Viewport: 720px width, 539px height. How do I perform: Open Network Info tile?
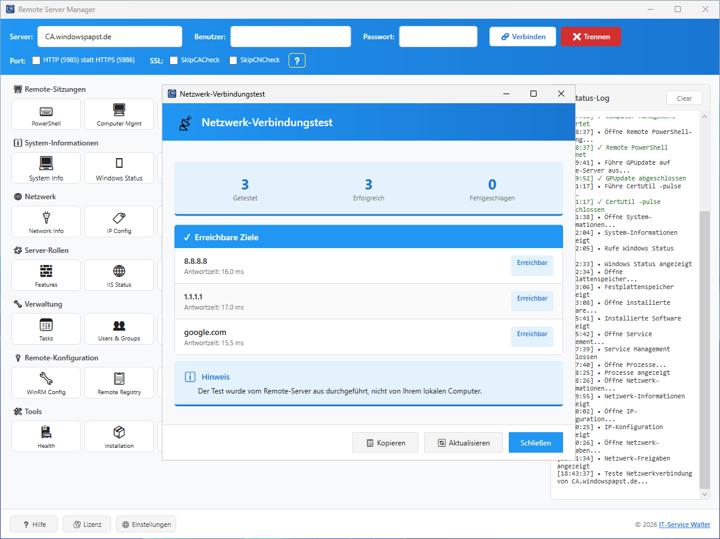click(x=46, y=222)
